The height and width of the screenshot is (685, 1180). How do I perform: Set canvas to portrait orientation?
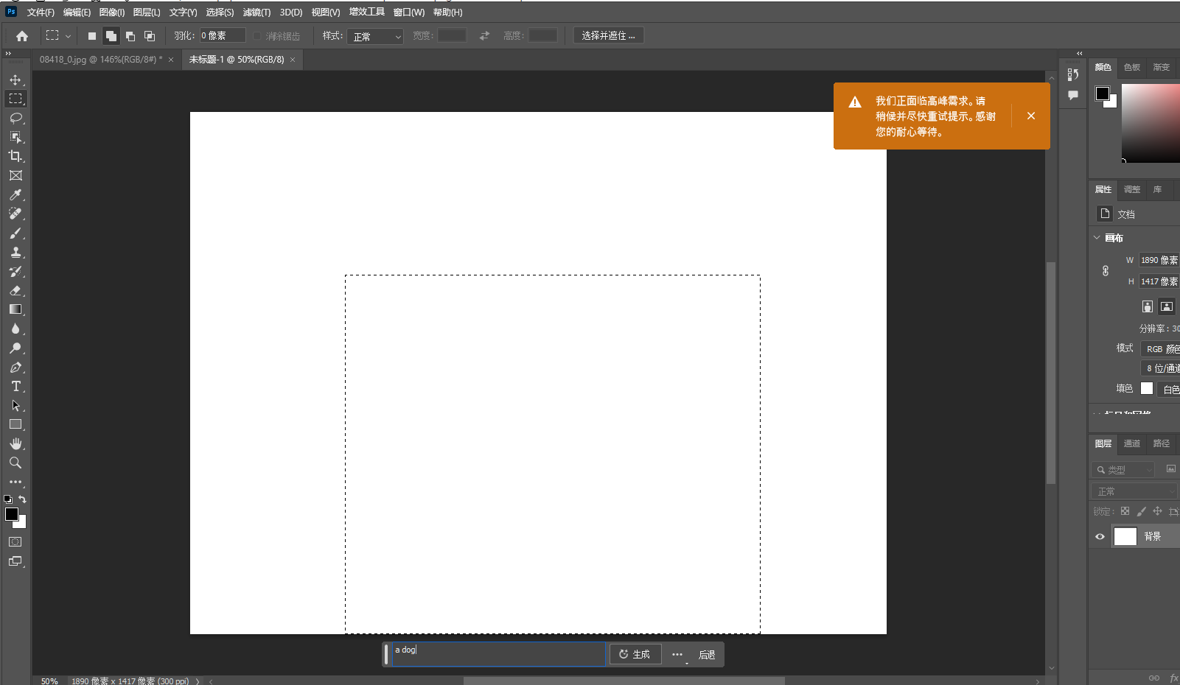click(1148, 306)
